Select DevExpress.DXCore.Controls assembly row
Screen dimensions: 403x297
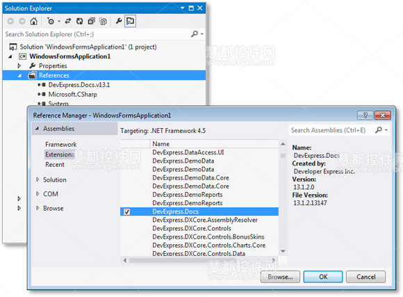(x=199, y=229)
